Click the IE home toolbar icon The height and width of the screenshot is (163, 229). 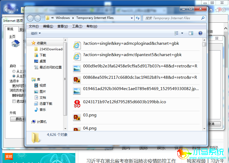point(211,10)
